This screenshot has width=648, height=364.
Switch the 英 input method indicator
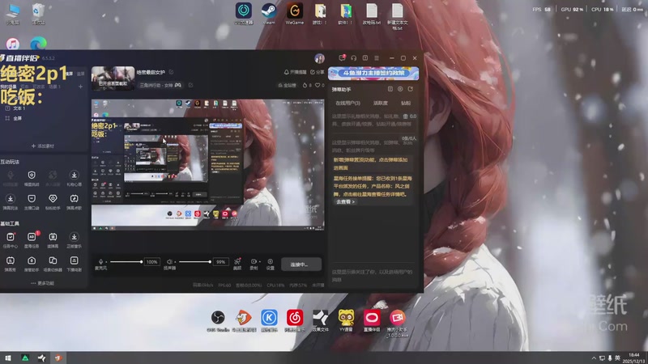tap(617, 358)
